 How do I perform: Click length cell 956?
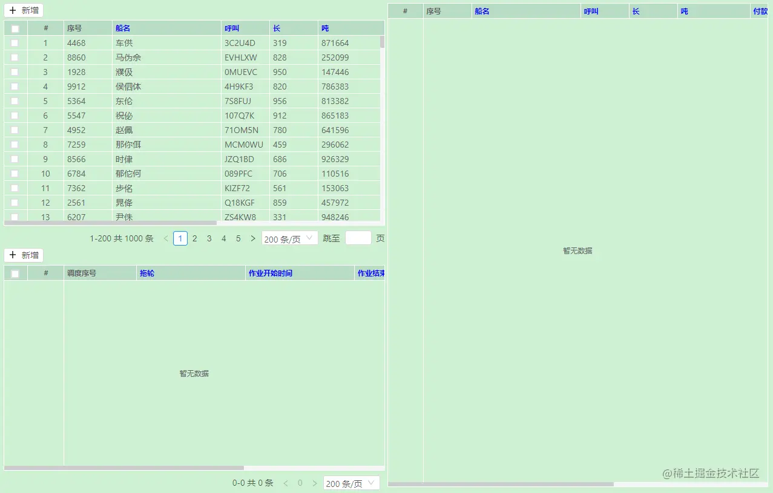[x=294, y=101]
